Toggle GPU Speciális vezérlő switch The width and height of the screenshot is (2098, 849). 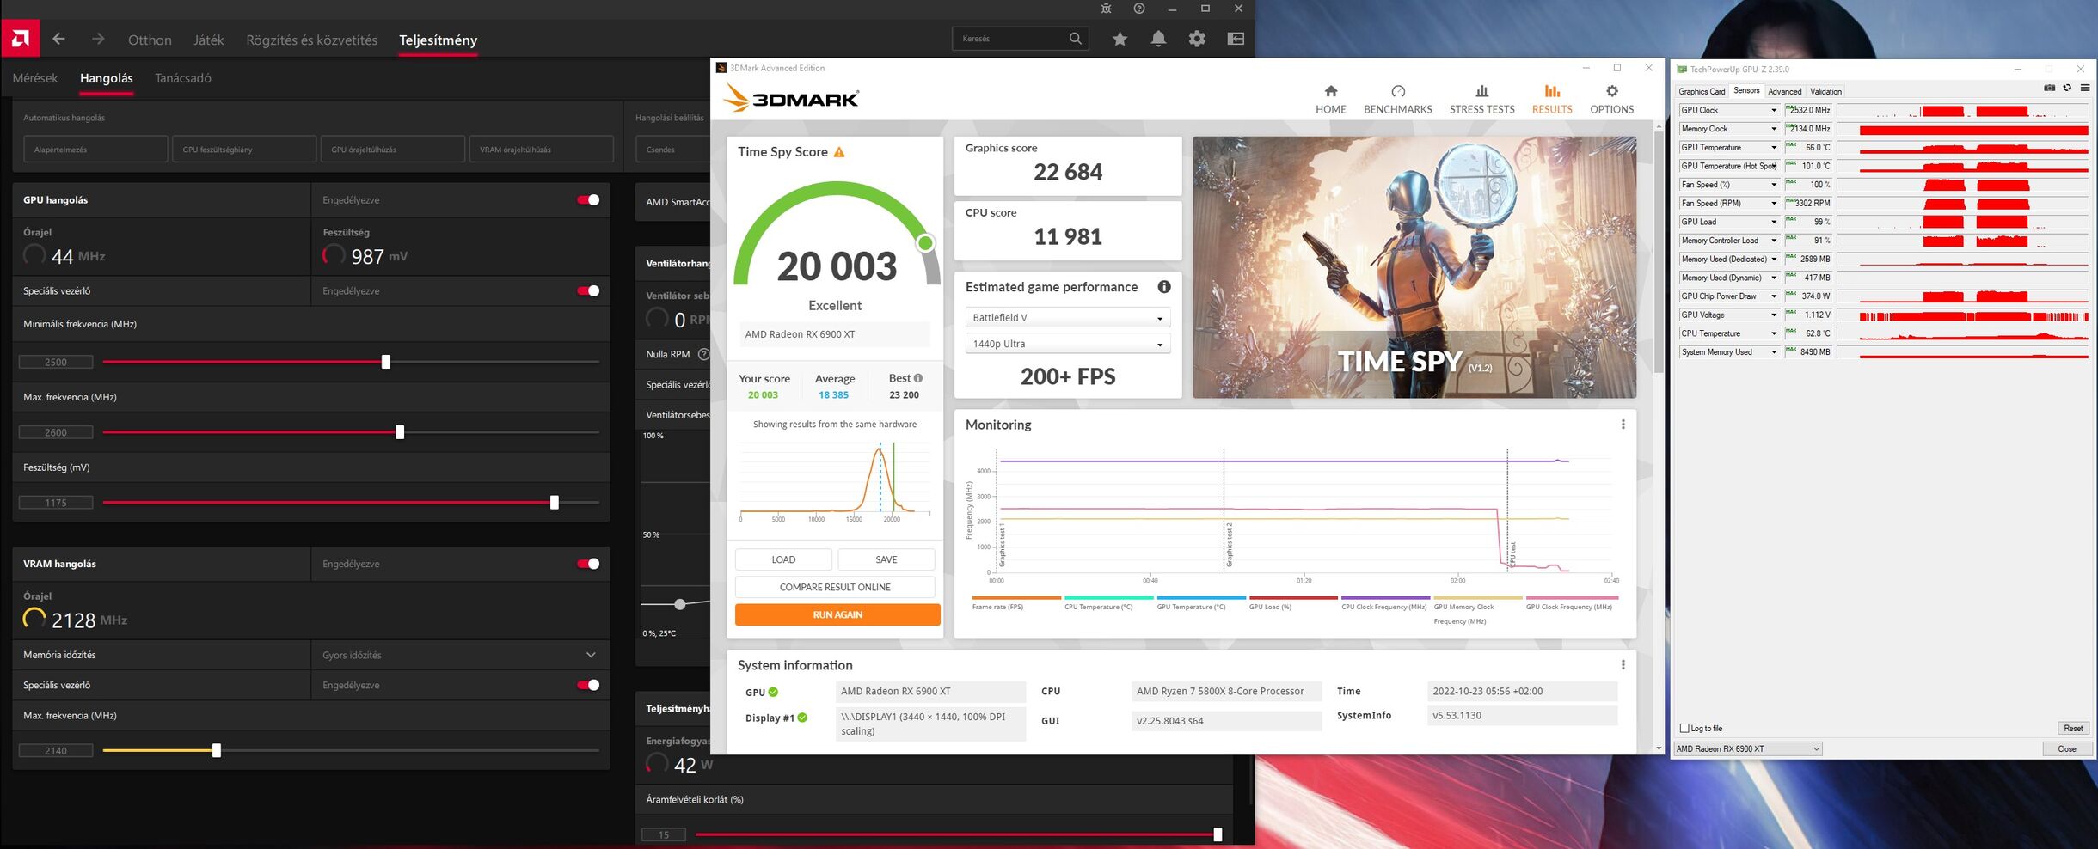point(588,291)
